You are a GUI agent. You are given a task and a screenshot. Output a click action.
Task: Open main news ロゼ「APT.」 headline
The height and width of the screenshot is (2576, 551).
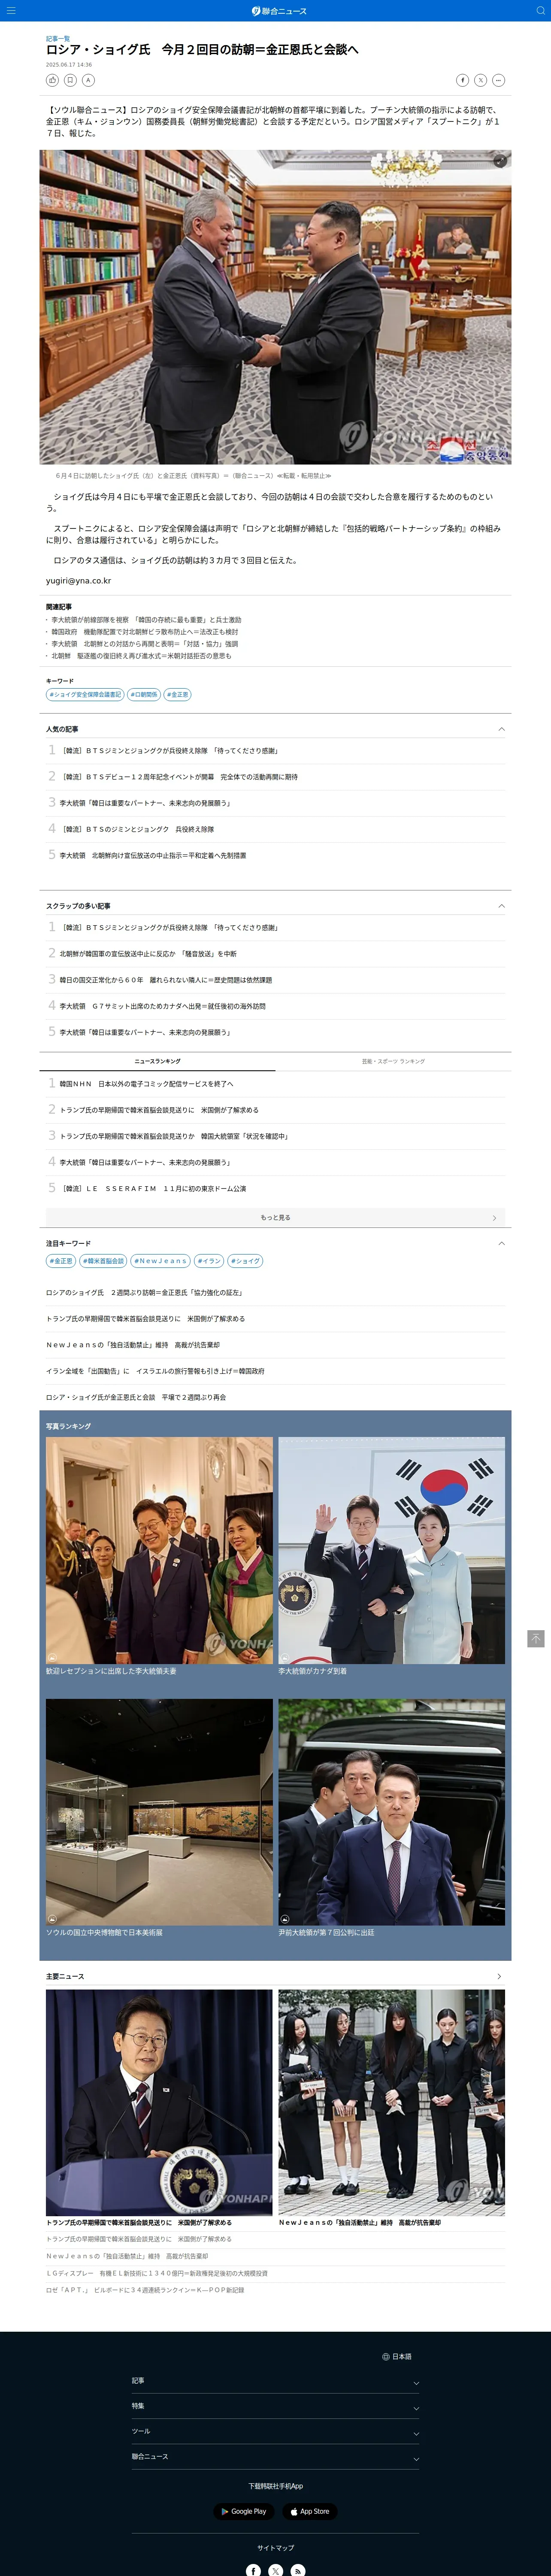[145, 2289]
